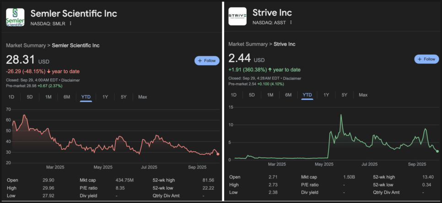Screen dimensions: 442x203
Task: Click Semler Low value 27.92
Action: coord(49,196)
